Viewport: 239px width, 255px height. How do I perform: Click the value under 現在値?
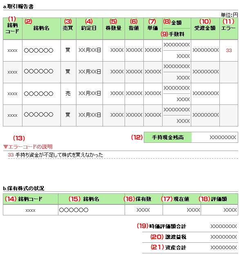(193, 210)
